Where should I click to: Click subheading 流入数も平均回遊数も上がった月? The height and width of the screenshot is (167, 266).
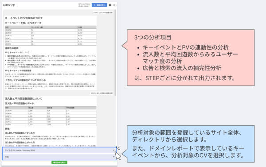[20, 143]
